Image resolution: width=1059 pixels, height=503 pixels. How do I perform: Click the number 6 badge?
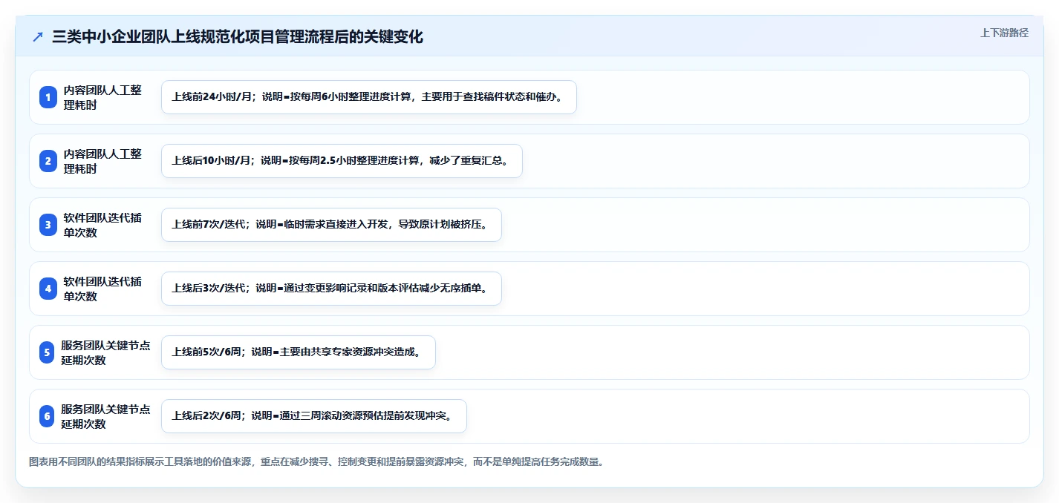[47, 416]
